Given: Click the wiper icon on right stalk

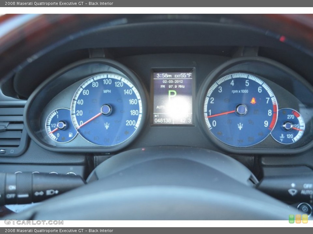Looking at the screenshot, I should coord(293,192).
